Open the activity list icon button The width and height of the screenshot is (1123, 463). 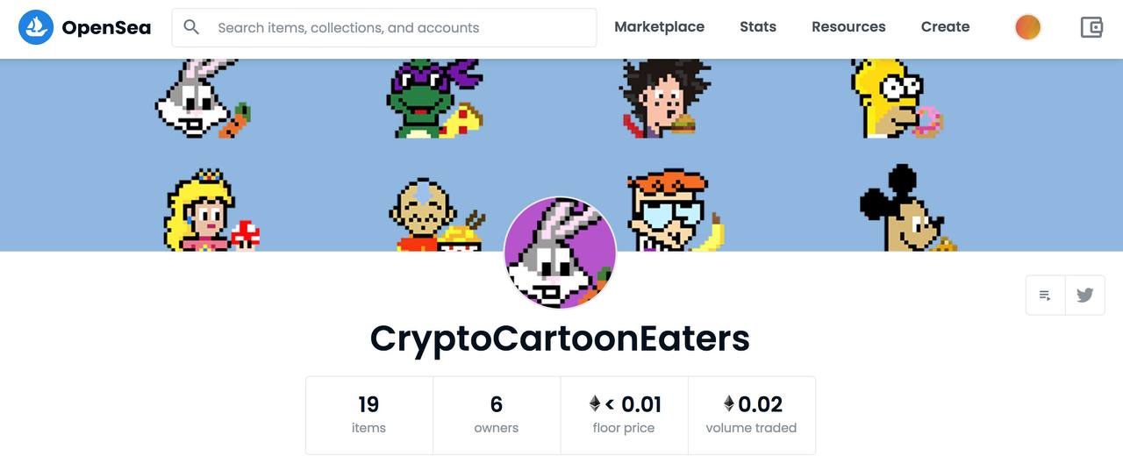1045,296
